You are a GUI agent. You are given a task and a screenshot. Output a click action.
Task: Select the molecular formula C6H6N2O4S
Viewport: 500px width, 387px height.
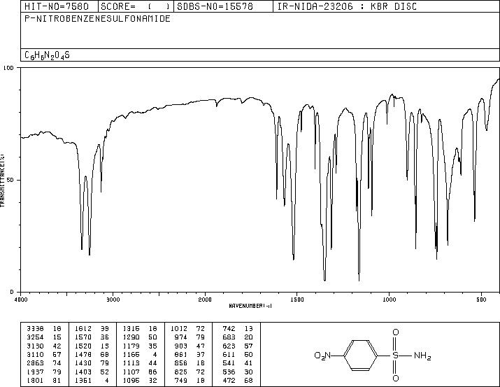click(x=47, y=55)
